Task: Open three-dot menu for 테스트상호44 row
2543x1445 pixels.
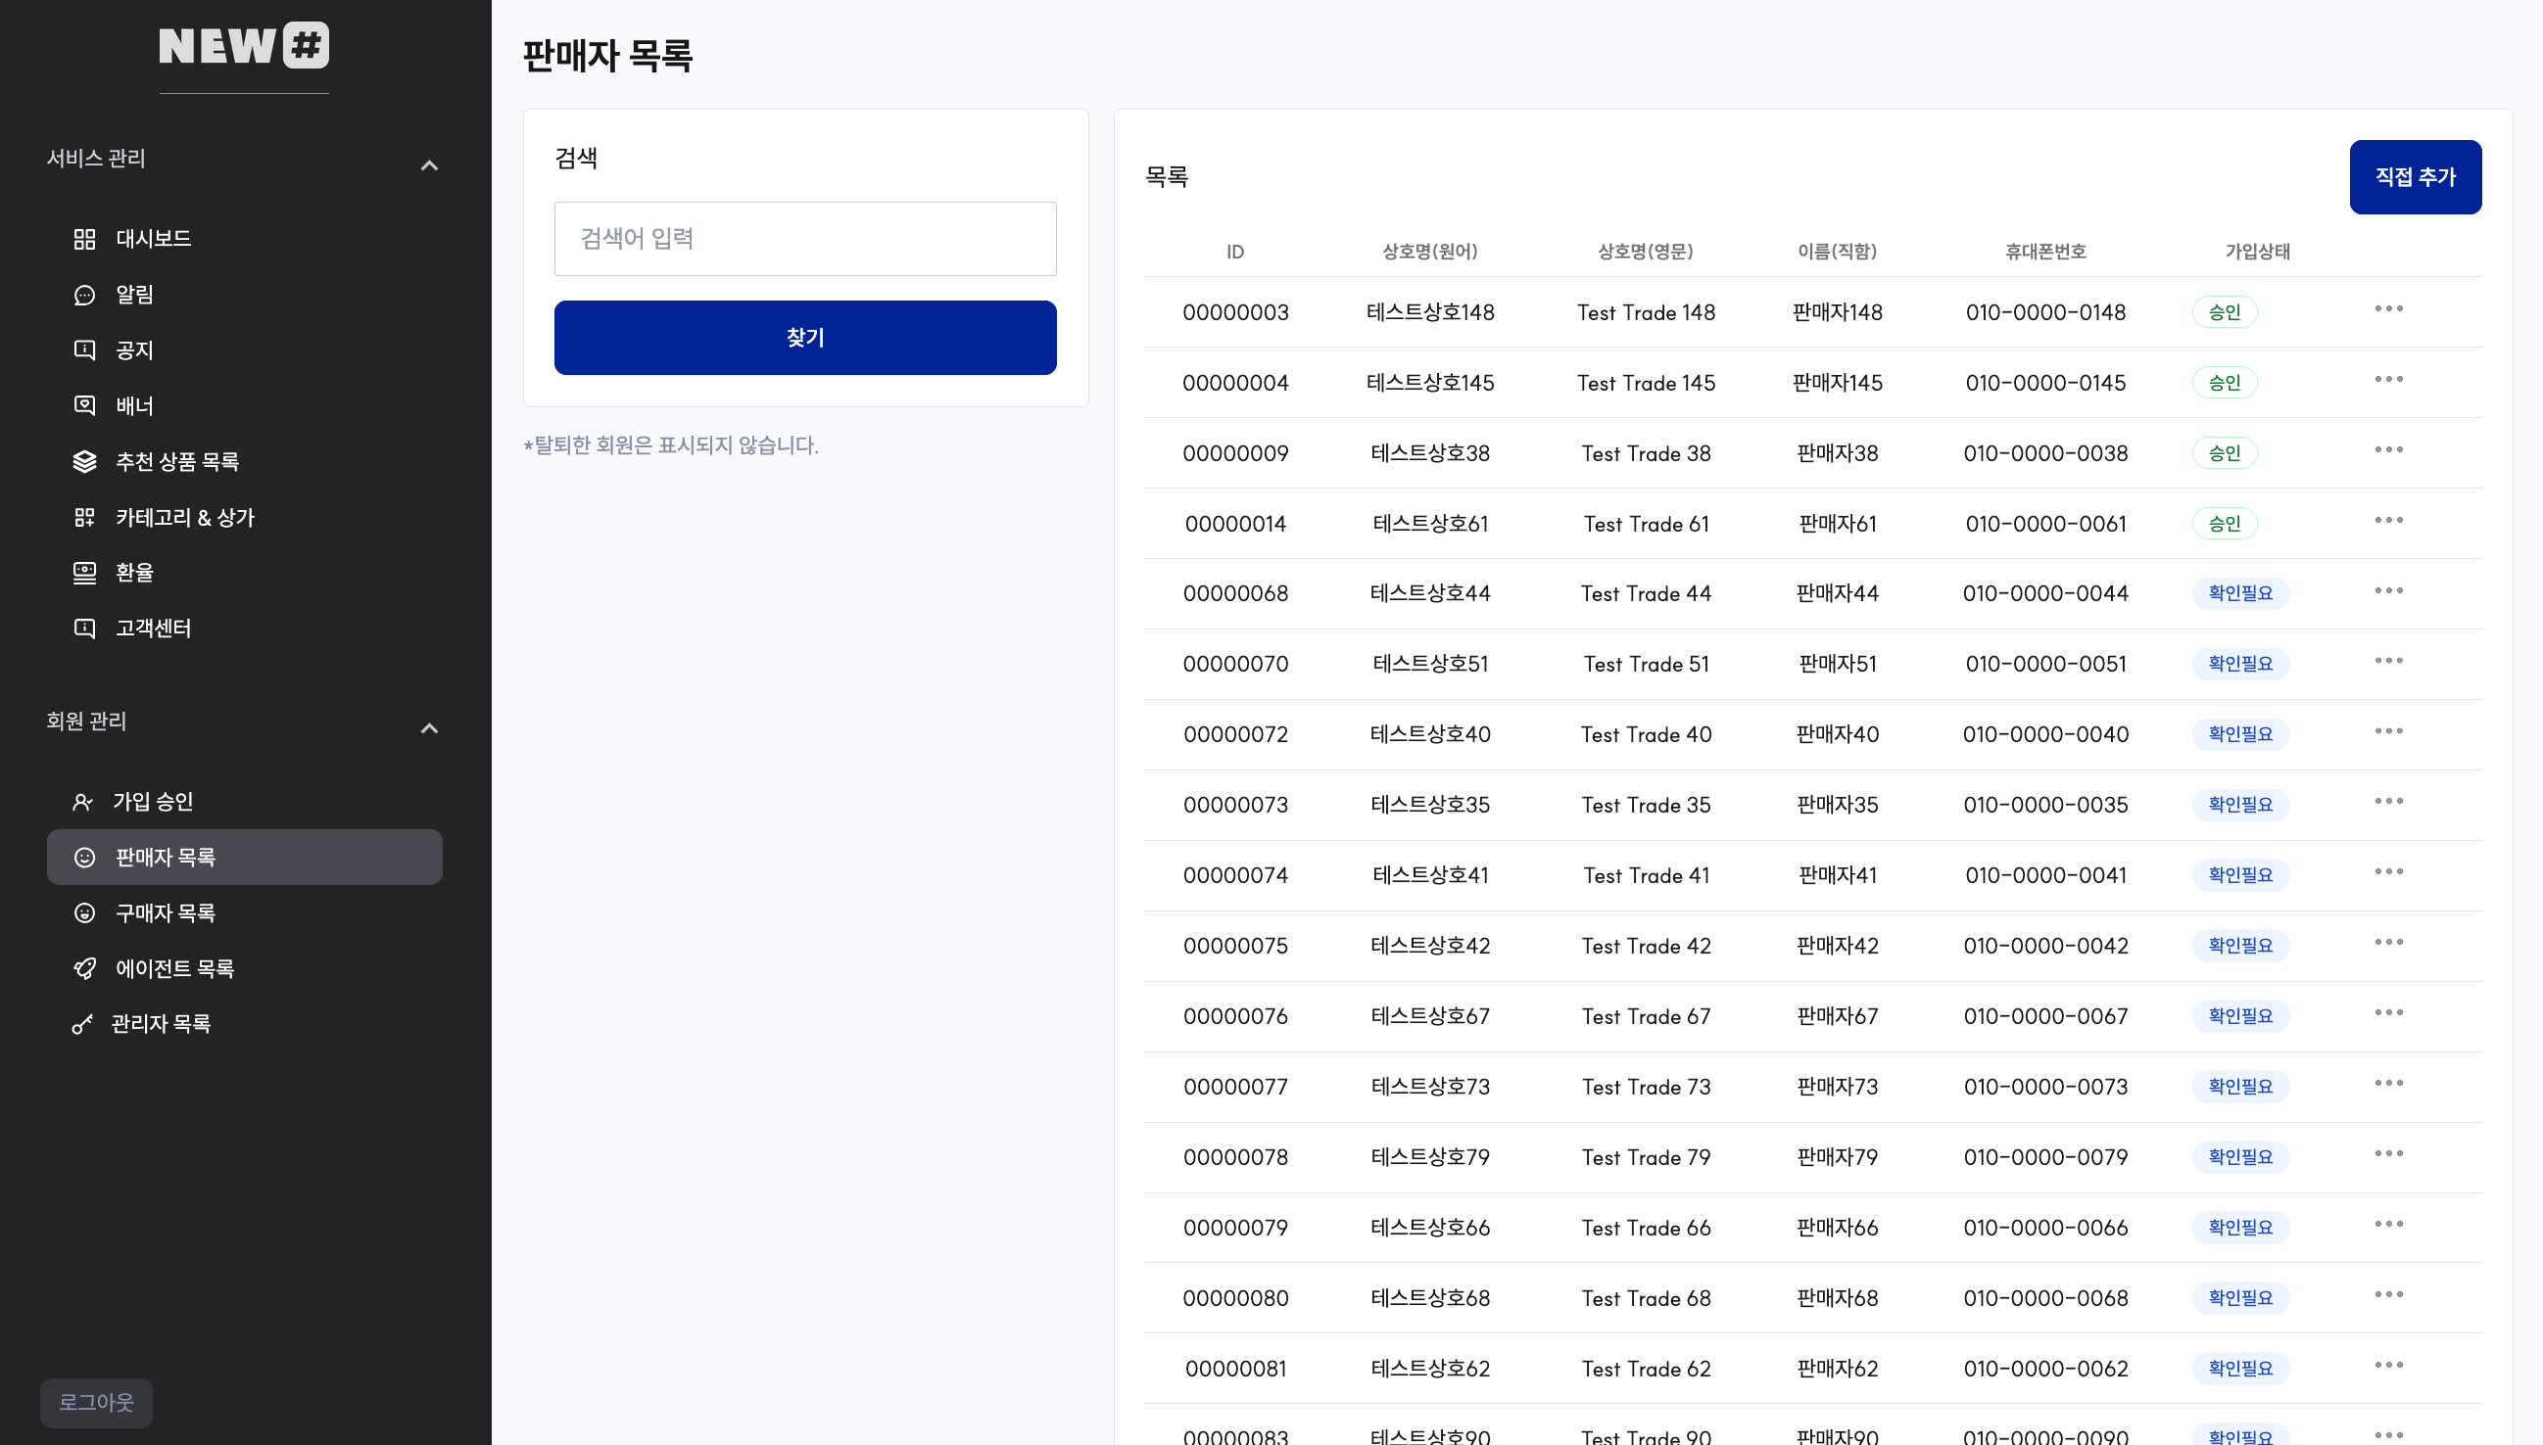Action: point(2388,590)
